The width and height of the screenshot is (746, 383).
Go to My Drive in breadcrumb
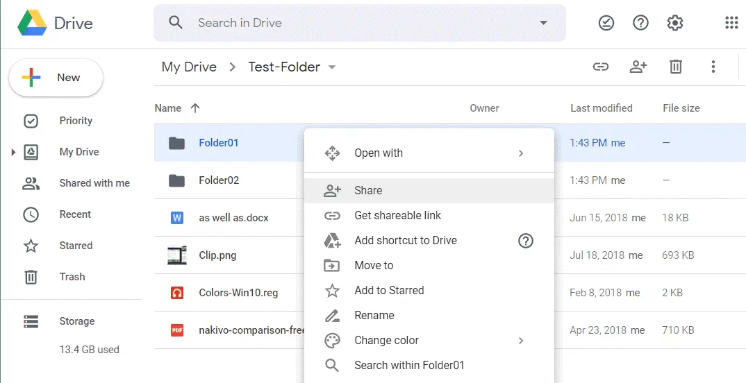point(189,67)
